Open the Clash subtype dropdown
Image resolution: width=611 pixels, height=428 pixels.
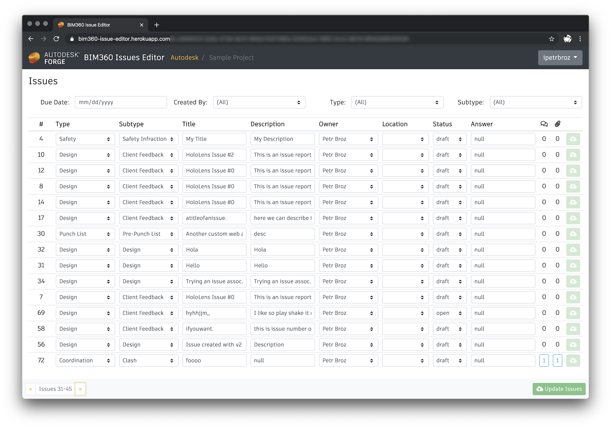[x=148, y=360]
